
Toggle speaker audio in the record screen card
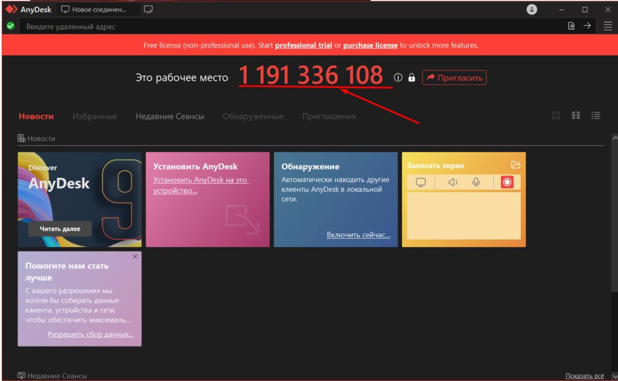pyautogui.click(x=453, y=182)
